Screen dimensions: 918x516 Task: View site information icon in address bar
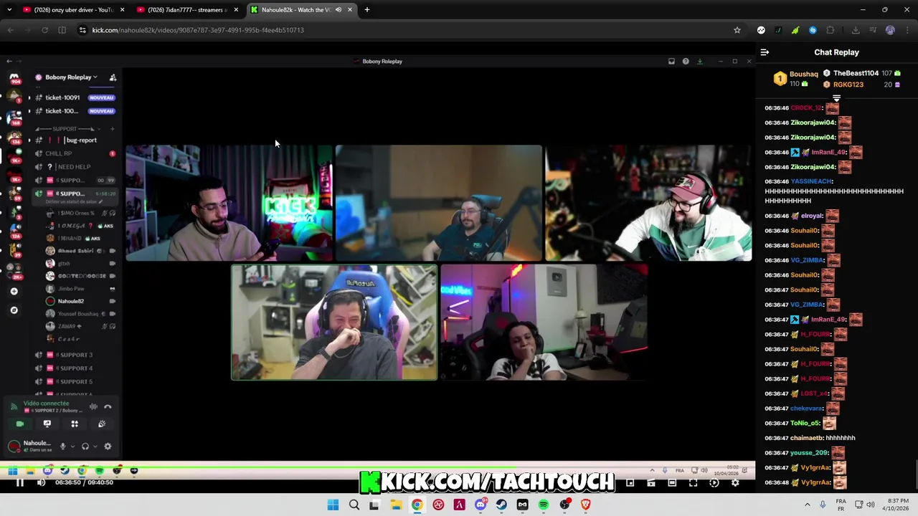tap(82, 30)
